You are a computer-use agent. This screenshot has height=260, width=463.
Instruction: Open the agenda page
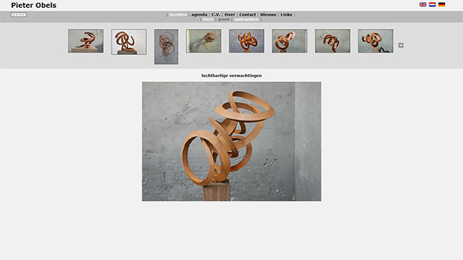pos(199,14)
